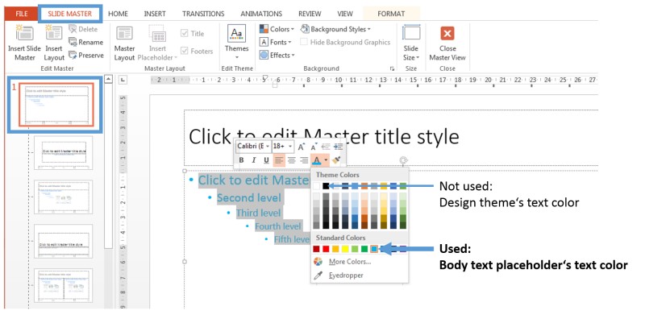
Task: Open the Master Layout button
Action: pyautogui.click(x=124, y=43)
